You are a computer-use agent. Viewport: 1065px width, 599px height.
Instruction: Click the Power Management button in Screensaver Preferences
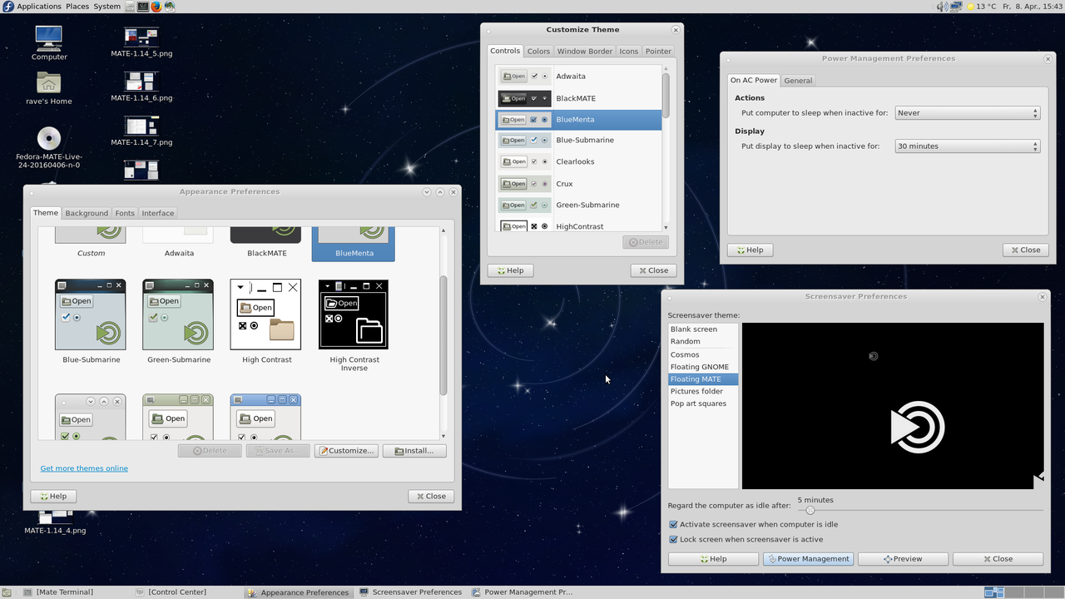807,558
